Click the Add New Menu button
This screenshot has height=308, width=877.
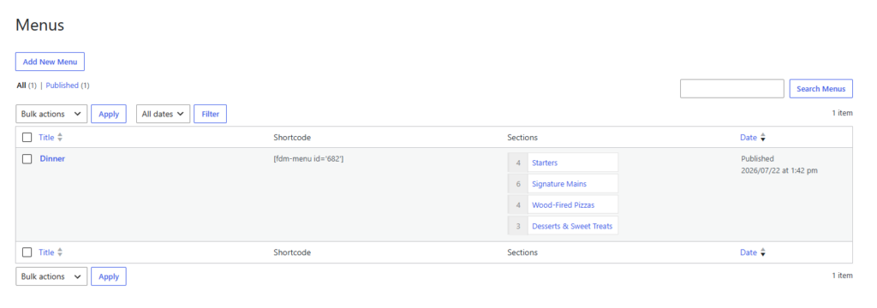point(50,62)
